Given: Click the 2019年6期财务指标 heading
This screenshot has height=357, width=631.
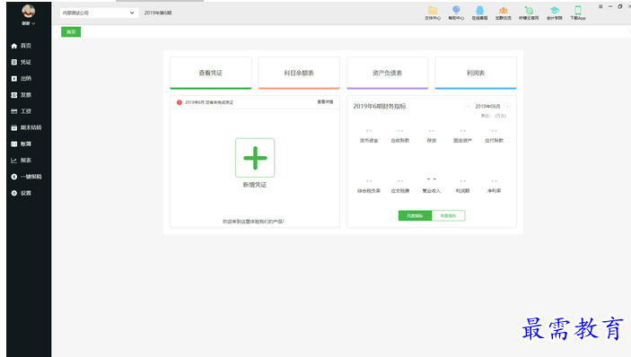Looking at the screenshot, I should (380, 107).
